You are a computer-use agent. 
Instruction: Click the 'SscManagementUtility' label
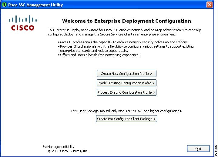tap(59, 147)
